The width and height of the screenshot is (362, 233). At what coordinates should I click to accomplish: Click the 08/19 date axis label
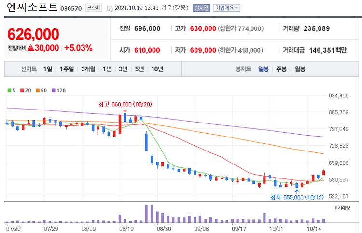(126, 229)
